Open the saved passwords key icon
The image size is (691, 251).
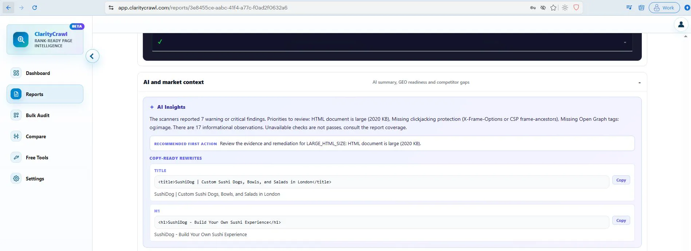[533, 8]
